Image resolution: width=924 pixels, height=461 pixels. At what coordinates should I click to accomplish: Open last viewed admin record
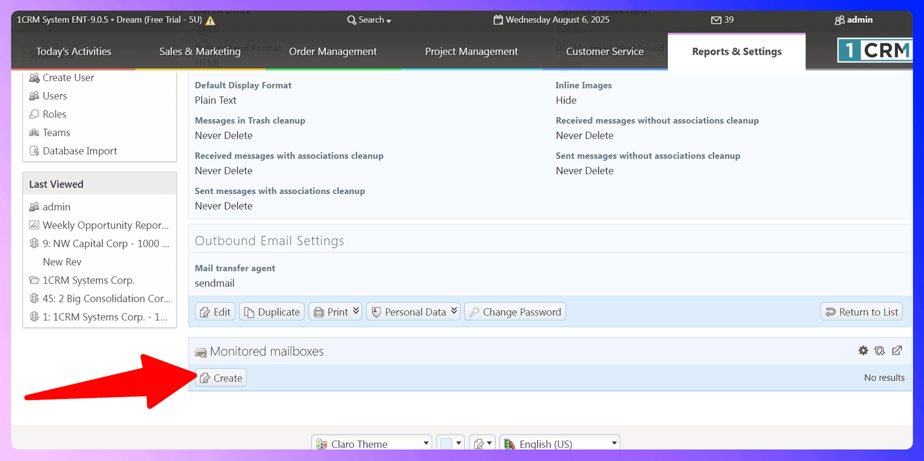coord(56,207)
